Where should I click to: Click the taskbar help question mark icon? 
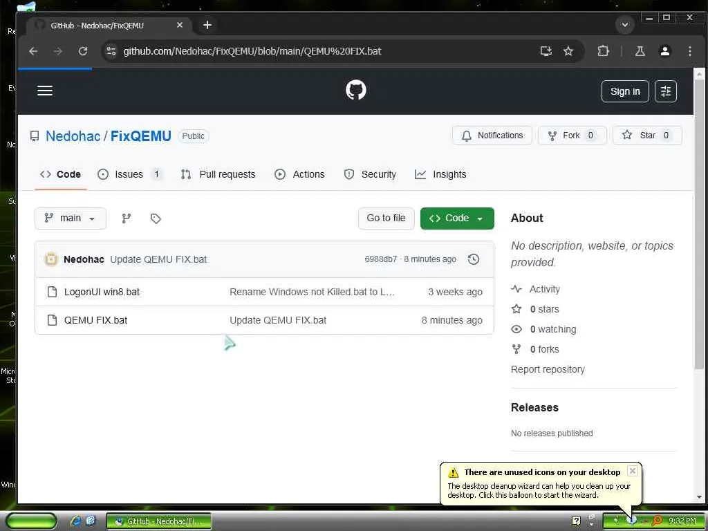(576, 521)
